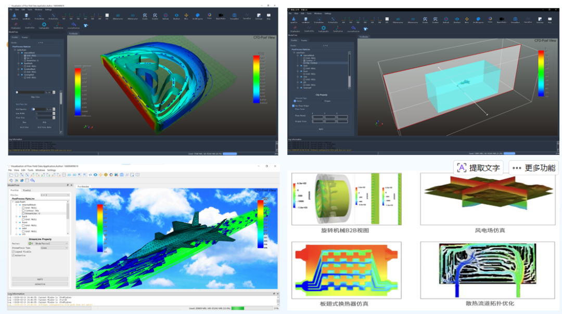This screenshot has height=314, width=562.
Task: Click Refresh icon in top-left dark window
Action: click(165, 15)
